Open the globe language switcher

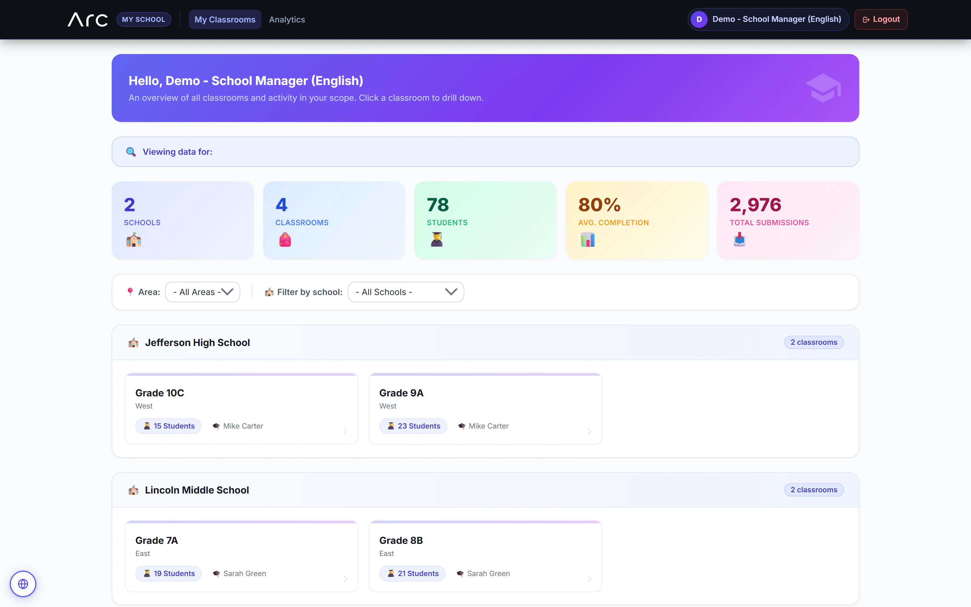[23, 584]
